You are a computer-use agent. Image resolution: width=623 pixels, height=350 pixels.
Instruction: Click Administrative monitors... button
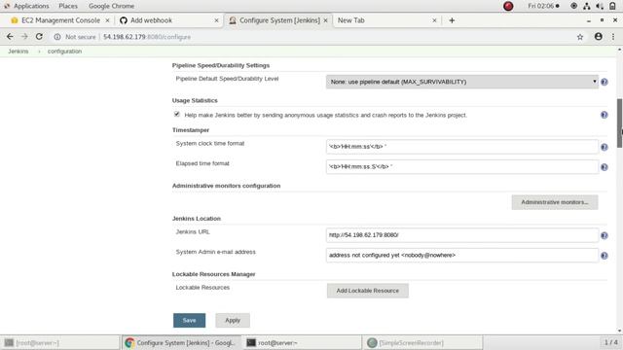coord(555,202)
